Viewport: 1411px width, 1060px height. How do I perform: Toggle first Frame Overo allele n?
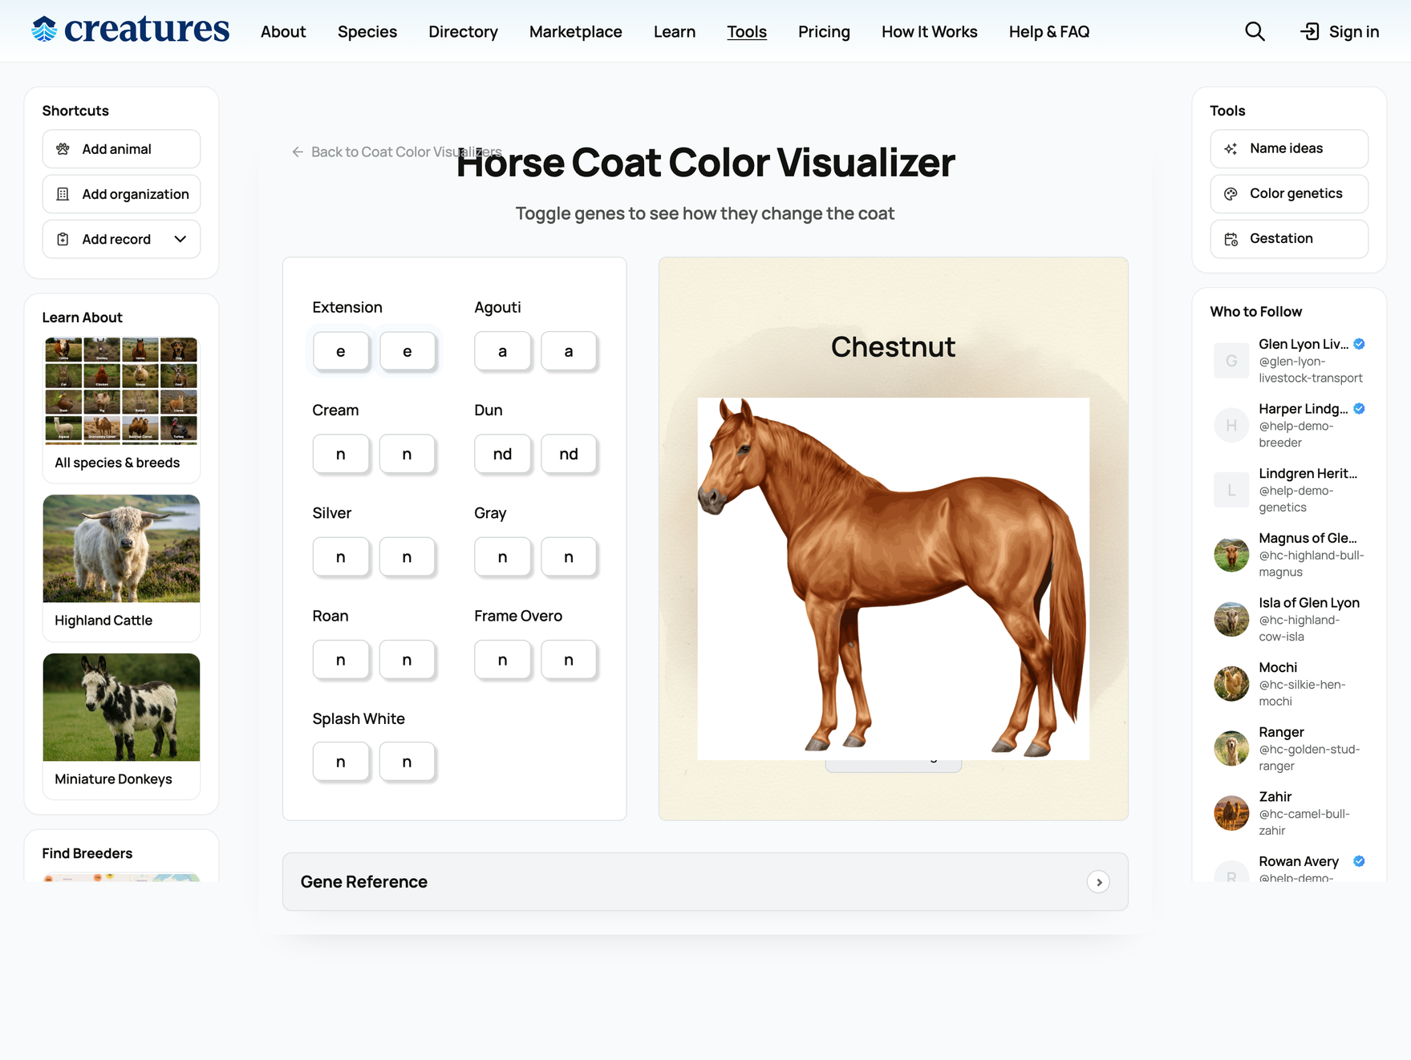tap(502, 660)
